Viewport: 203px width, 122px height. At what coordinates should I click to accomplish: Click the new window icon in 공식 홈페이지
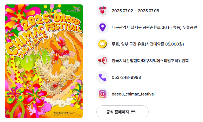click(x=134, y=112)
